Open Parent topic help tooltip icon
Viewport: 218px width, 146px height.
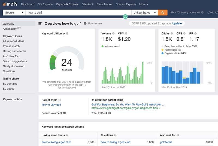pos(60,100)
